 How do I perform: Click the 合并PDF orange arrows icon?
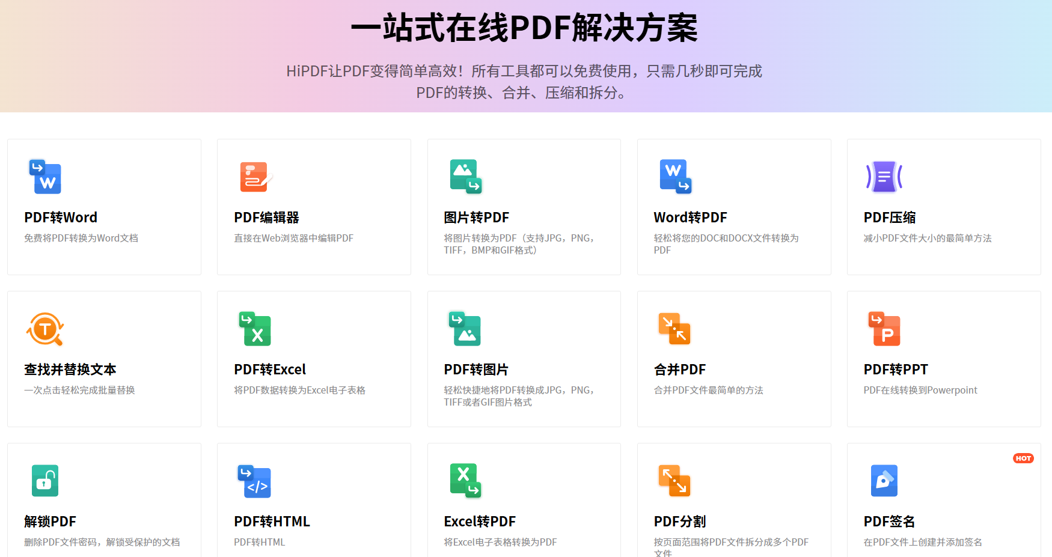tap(674, 329)
